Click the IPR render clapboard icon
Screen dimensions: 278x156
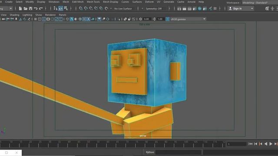tap(189, 9)
